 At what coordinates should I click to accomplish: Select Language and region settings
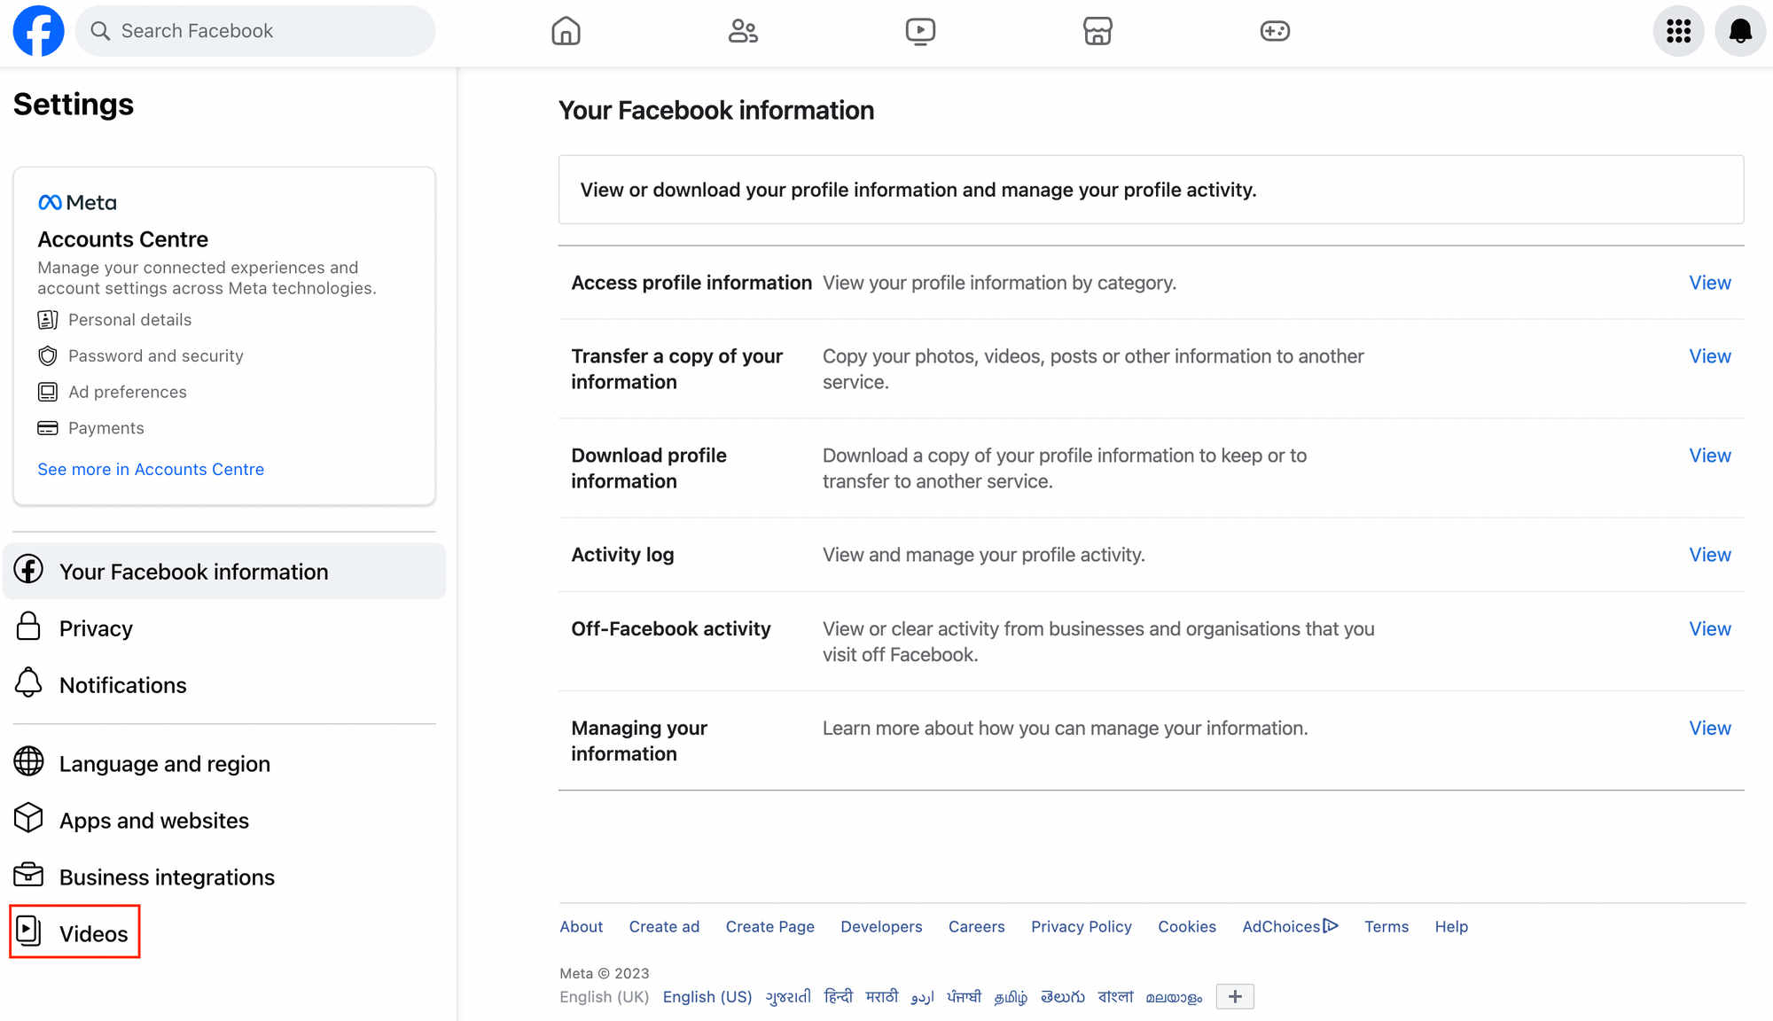(x=164, y=764)
